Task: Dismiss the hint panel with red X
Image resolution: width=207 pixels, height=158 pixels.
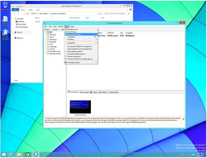Action: point(184,119)
